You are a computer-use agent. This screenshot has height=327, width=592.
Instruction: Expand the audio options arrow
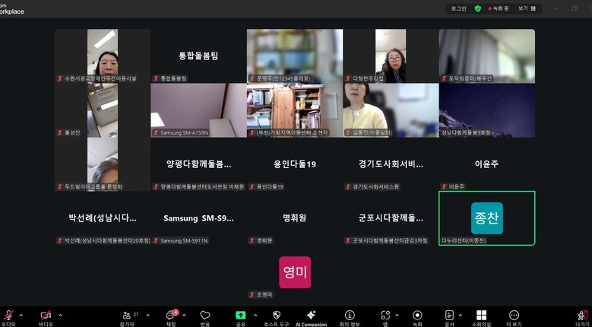click(21, 315)
